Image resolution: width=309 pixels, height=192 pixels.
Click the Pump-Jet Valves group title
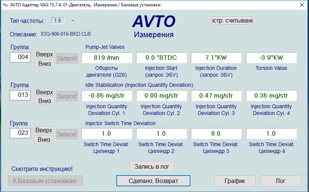105,47
